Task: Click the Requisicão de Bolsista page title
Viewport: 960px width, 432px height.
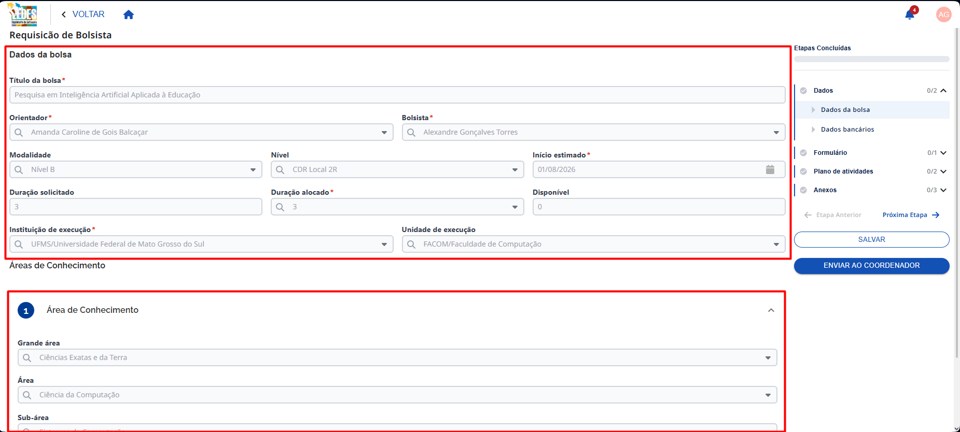Action: 60,35
